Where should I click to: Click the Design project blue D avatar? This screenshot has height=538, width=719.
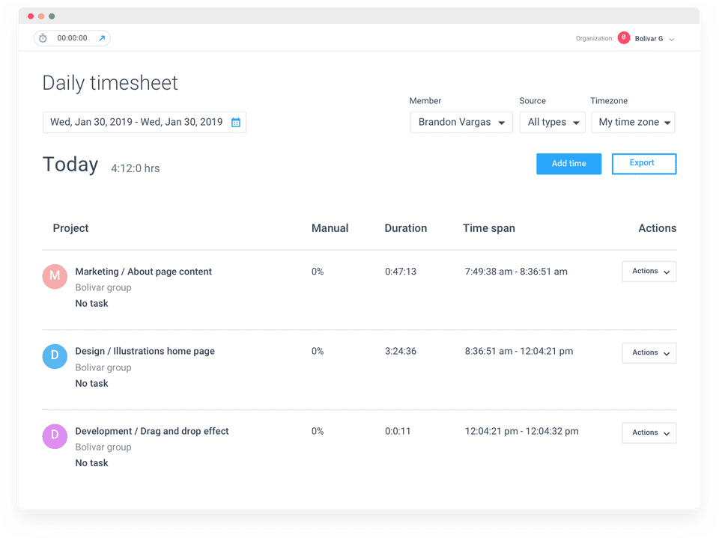coord(55,356)
